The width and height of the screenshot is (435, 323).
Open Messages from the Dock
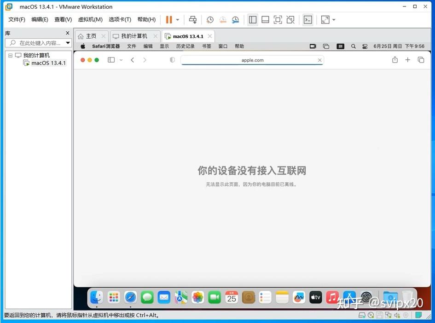147,298
